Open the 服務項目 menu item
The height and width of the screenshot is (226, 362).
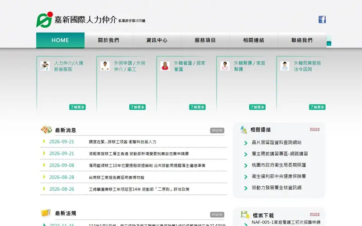(x=205, y=40)
